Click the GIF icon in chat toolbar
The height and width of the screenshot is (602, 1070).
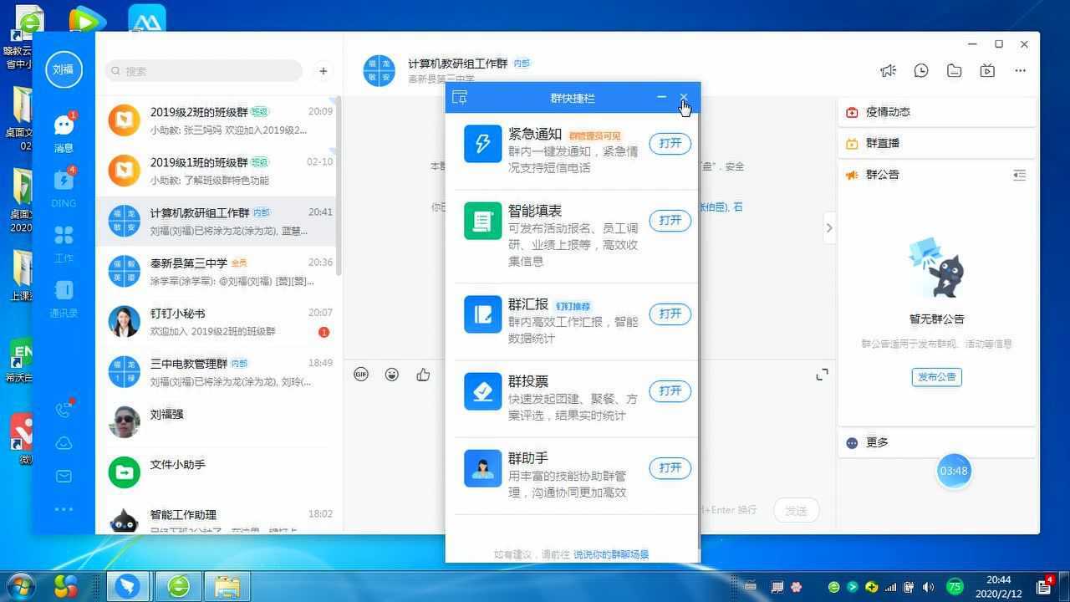click(361, 375)
